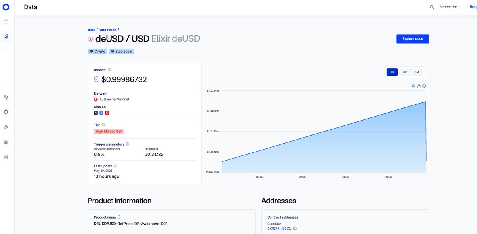This screenshot has height=234, width=477.
Task: Click the Last update info icon
Action: (116, 166)
